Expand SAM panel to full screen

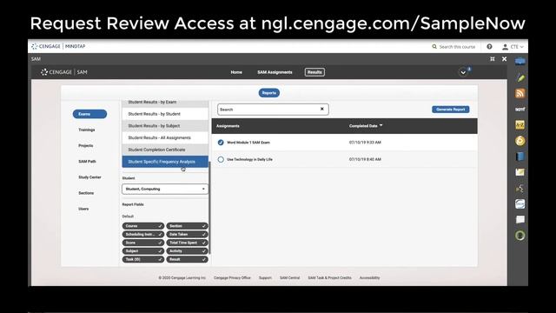[x=493, y=59]
